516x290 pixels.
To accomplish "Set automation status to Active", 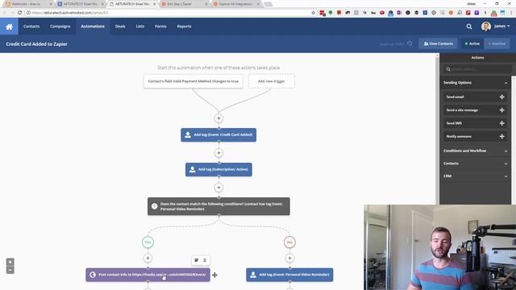I will (x=472, y=43).
